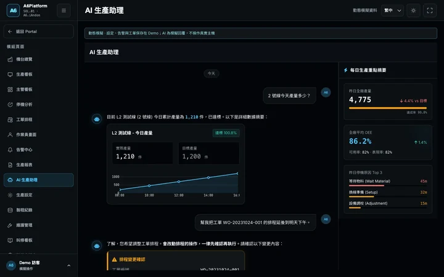Click the Setup downtime bar
The height and width of the screenshot is (277, 444).
[361, 197]
